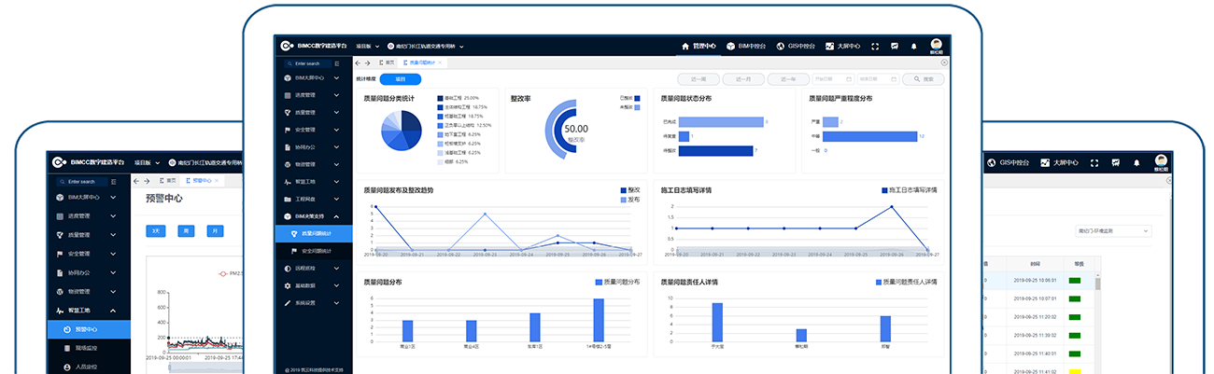
Task: Click sidebar collapse icon beside center search box
Action: tap(337, 63)
